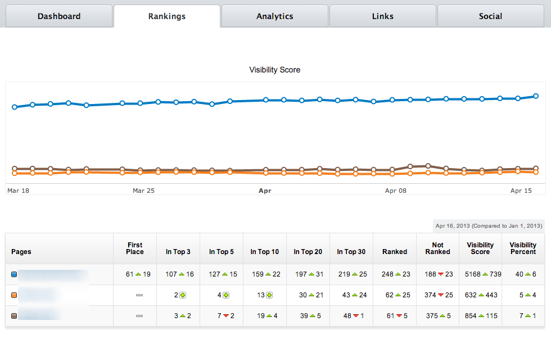Viewport: 551px width, 339px height.
Task: Click the green up arrow in Visibility Score 632
Action: coord(481,295)
